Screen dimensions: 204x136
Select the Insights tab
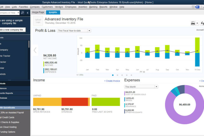(53, 12)
